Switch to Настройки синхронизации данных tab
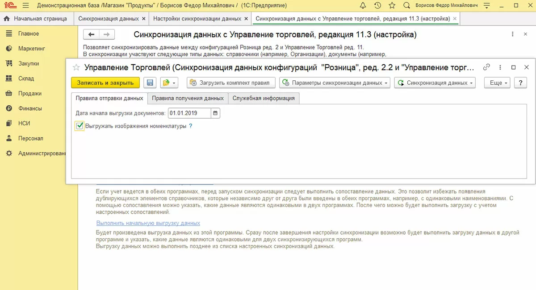 pos(197,19)
